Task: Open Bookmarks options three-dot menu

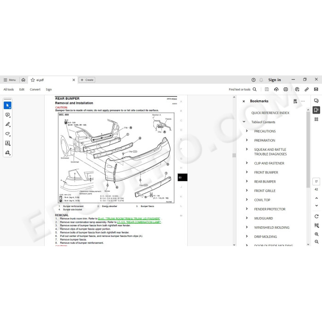Action: (x=303, y=101)
